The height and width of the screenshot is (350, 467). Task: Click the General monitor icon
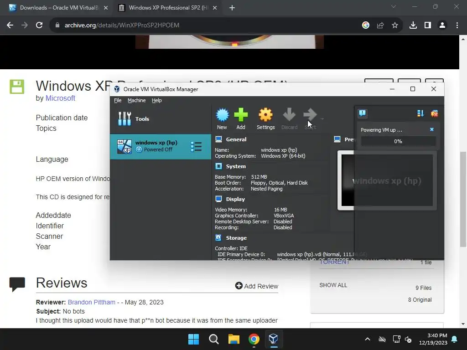[218, 139]
